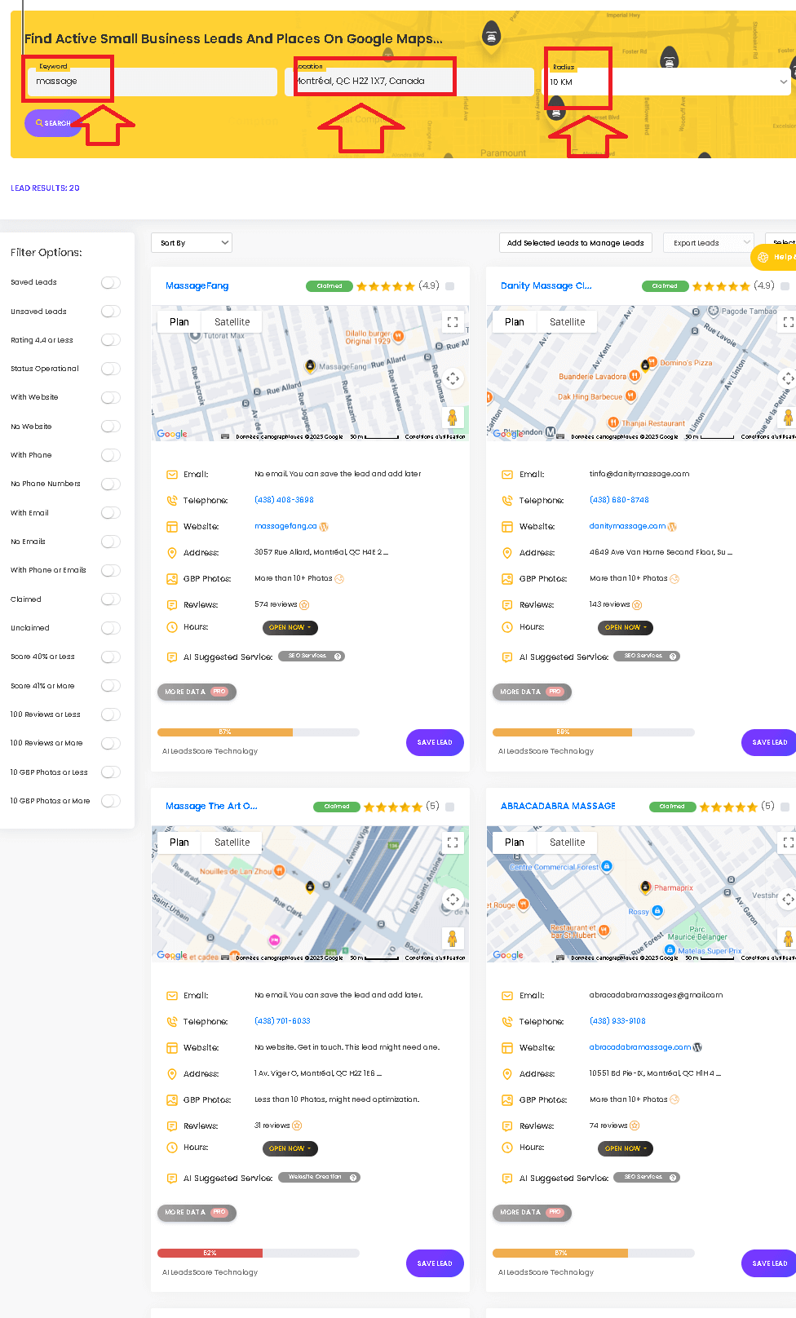Open the Export Leads dropdown

pos(708,242)
